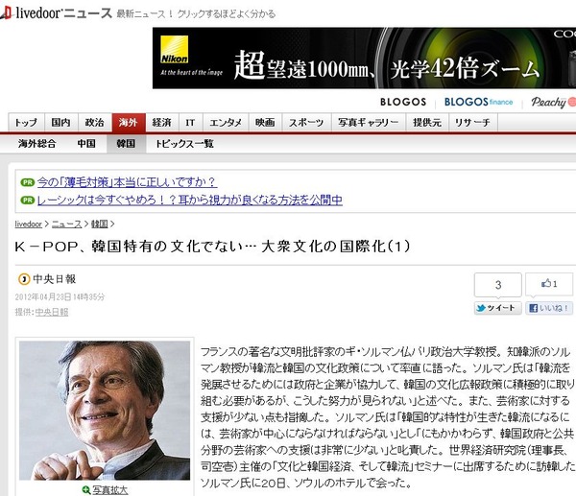Viewport: 576px width, 496px height.
Task: Select the 映画 tab
Action: coord(265,122)
